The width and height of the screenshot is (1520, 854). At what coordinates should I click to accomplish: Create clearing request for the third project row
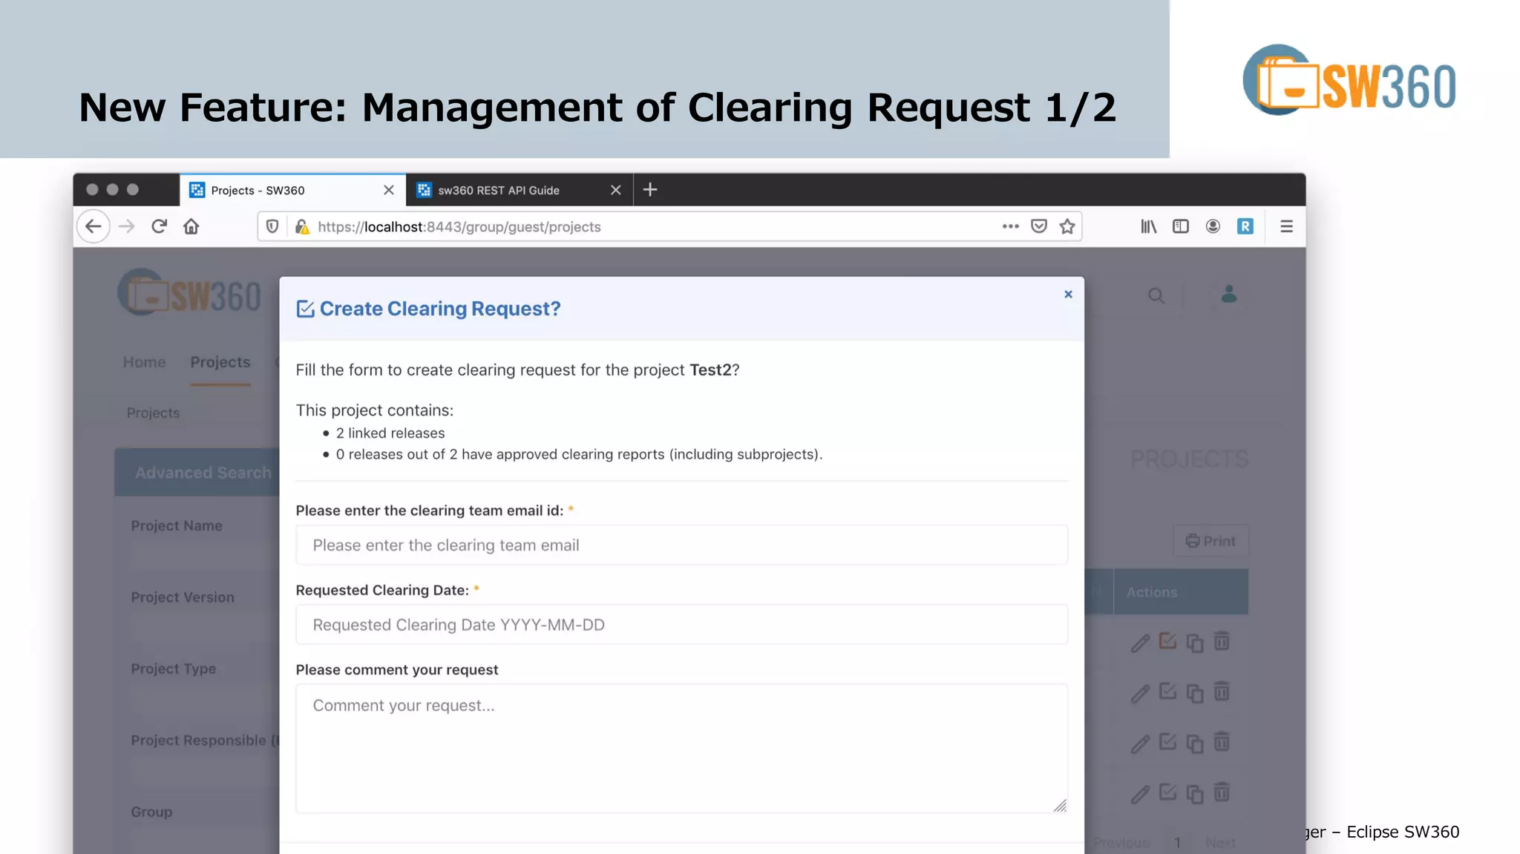coord(1167,741)
